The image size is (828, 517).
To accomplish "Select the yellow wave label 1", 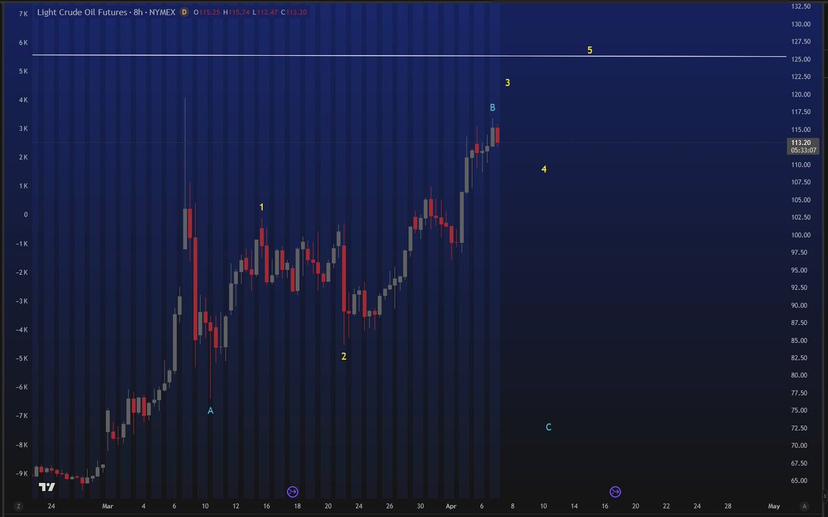I will [262, 207].
